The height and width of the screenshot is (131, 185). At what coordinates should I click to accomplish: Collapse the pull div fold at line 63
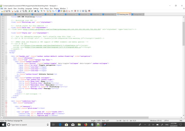(6, 112)
